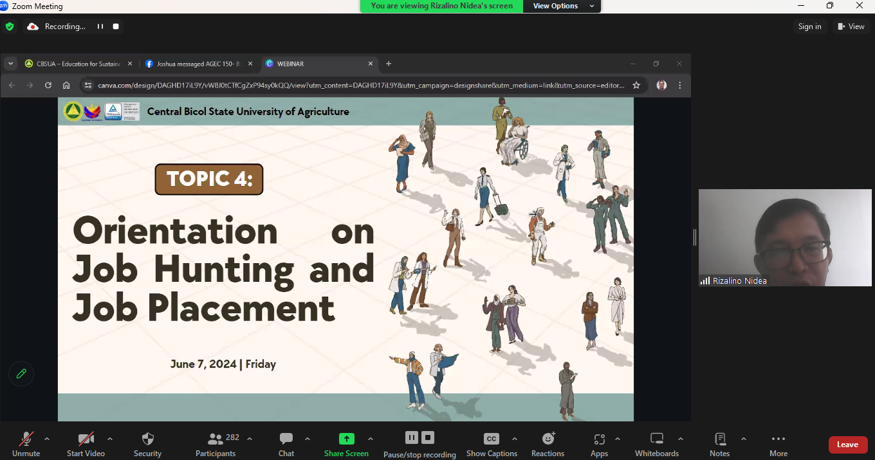
Task: Click the green Share Screen icon
Action: [346, 439]
